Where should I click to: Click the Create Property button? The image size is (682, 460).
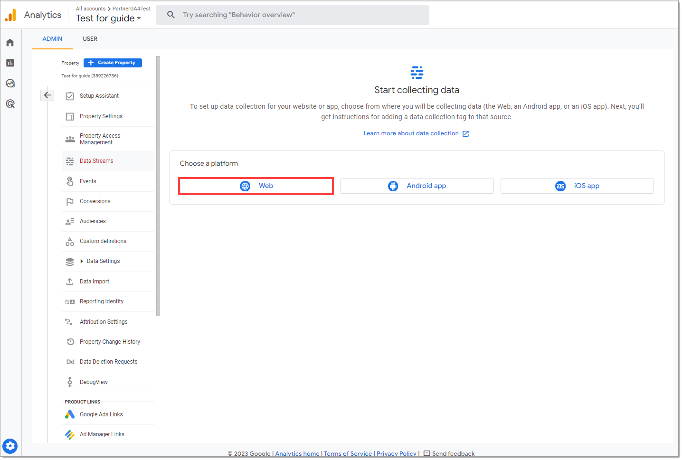coord(113,63)
